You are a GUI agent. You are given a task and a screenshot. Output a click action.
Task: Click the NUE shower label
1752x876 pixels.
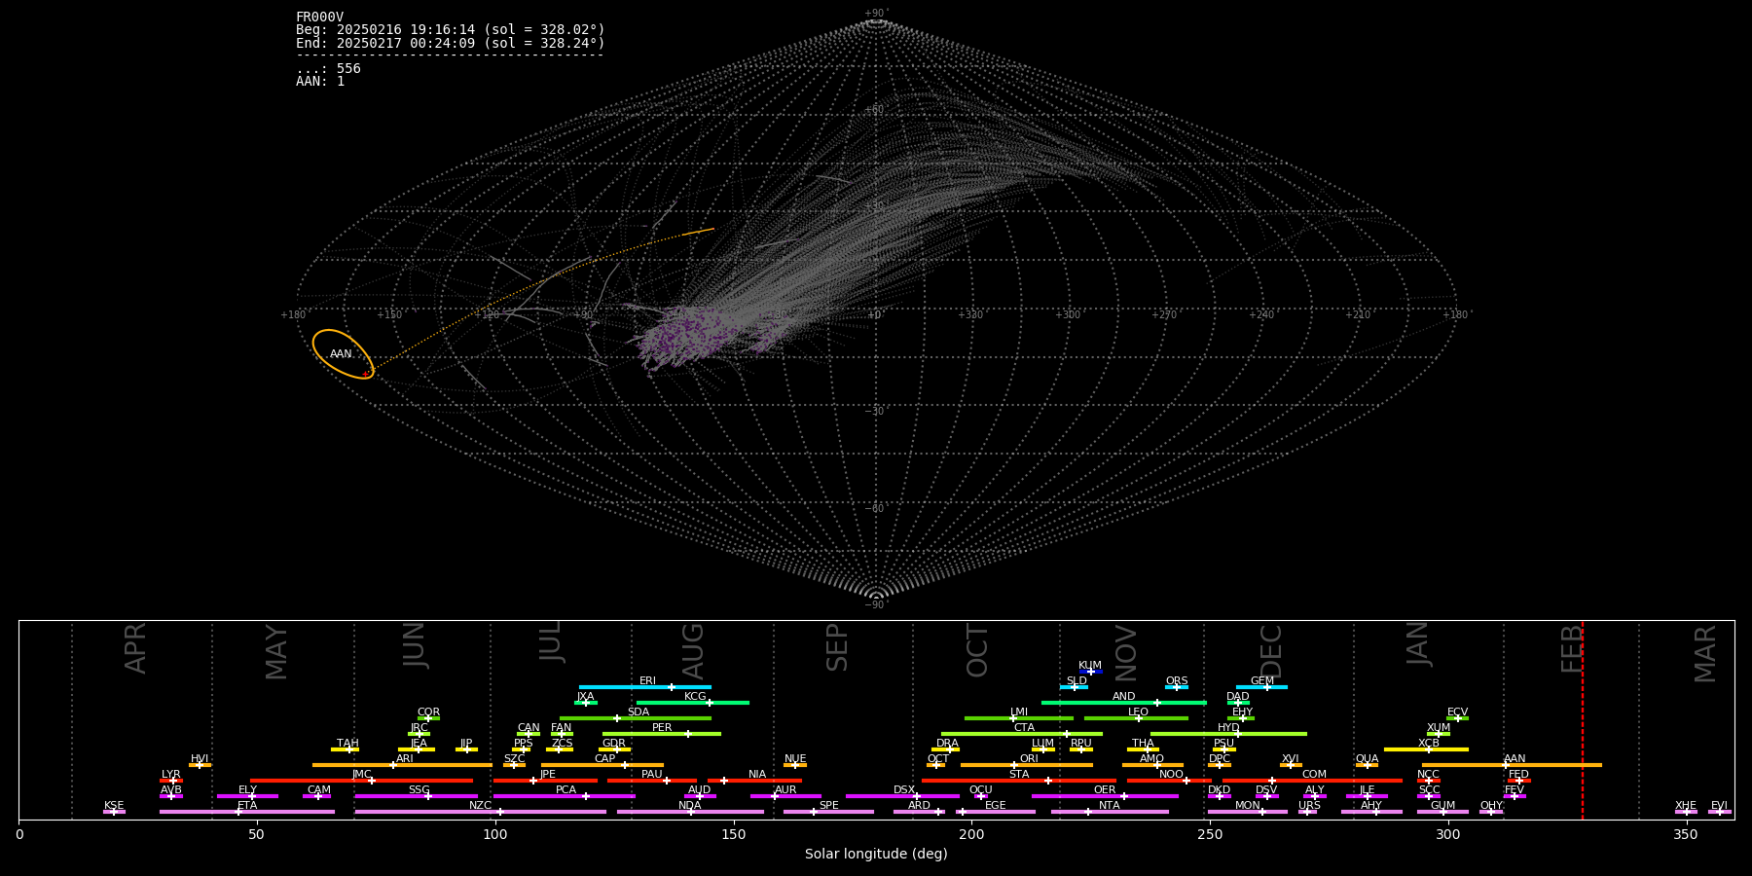coord(795,759)
